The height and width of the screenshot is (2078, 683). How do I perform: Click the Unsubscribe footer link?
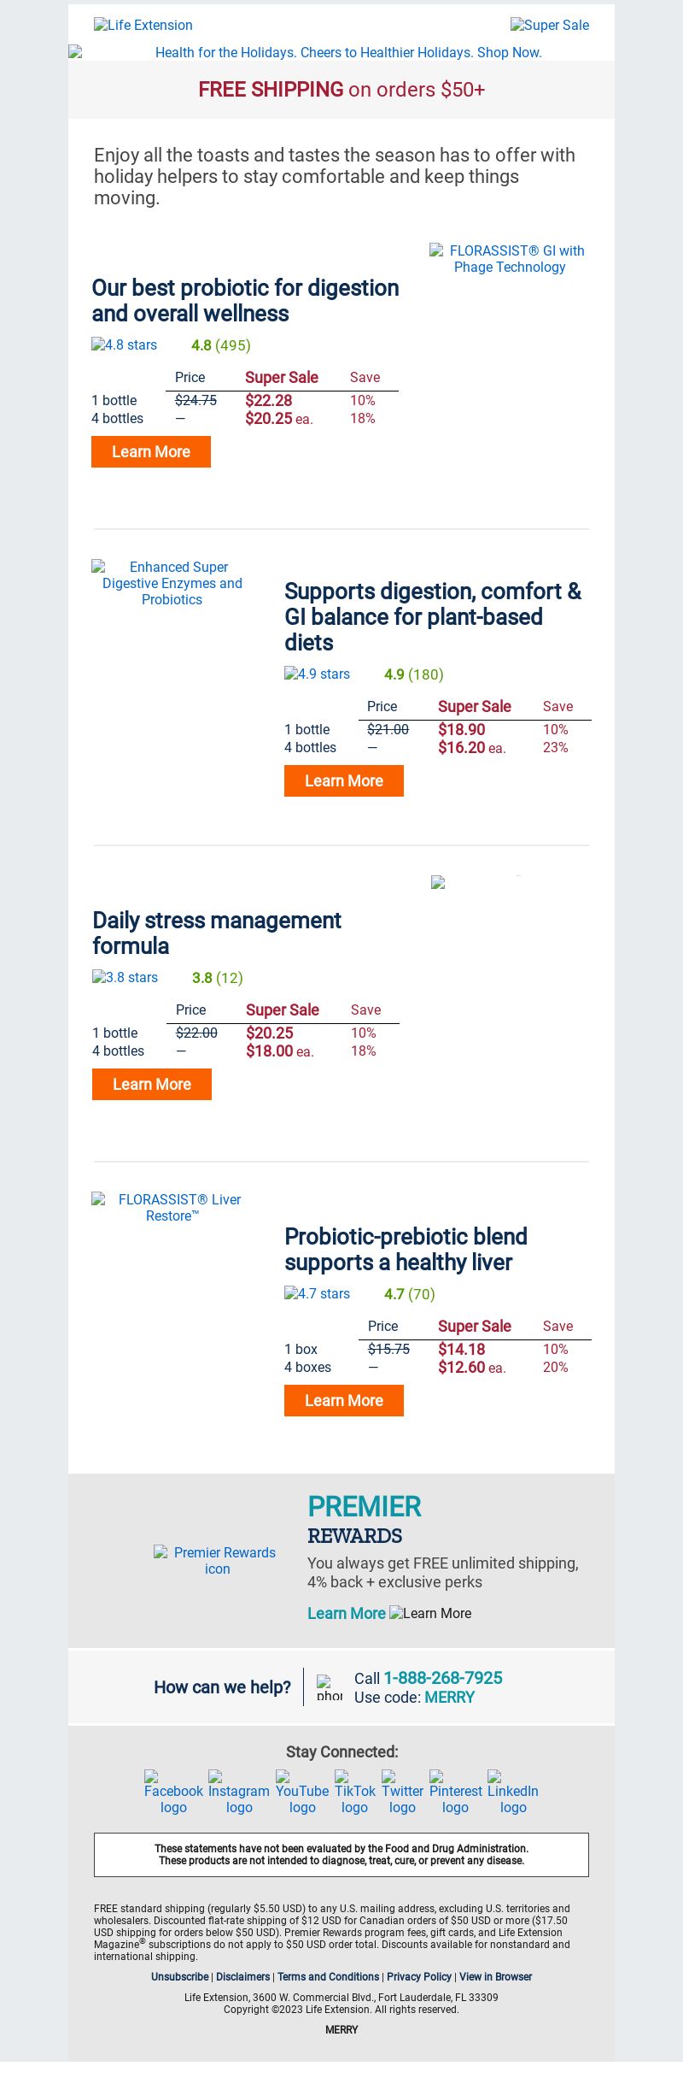(179, 1976)
